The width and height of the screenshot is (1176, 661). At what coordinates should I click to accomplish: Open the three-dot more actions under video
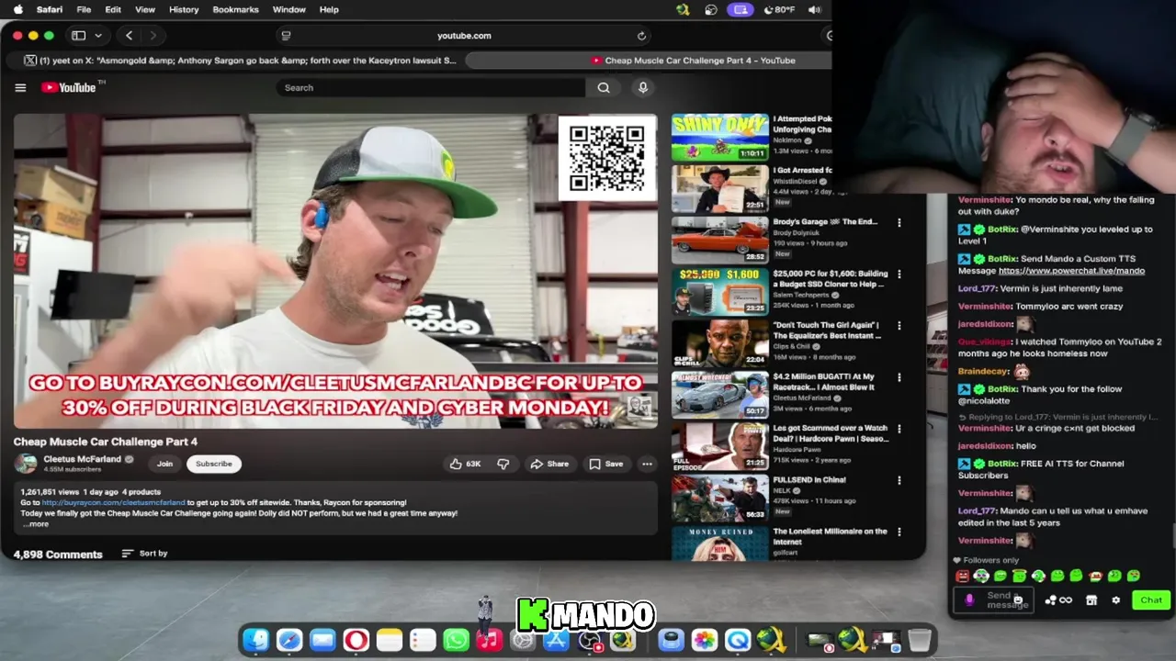pos(647,464)
